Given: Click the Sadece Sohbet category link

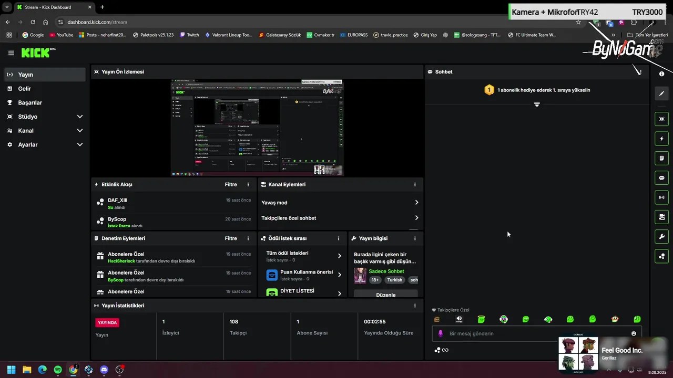Looking at the screenshot, I should click(x=386, y=271).
